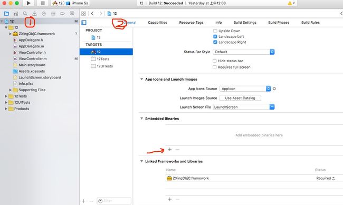Open LaunchScreen.storyboard
The height and width of the screenshot is (205, 343).
pos(40,77)
